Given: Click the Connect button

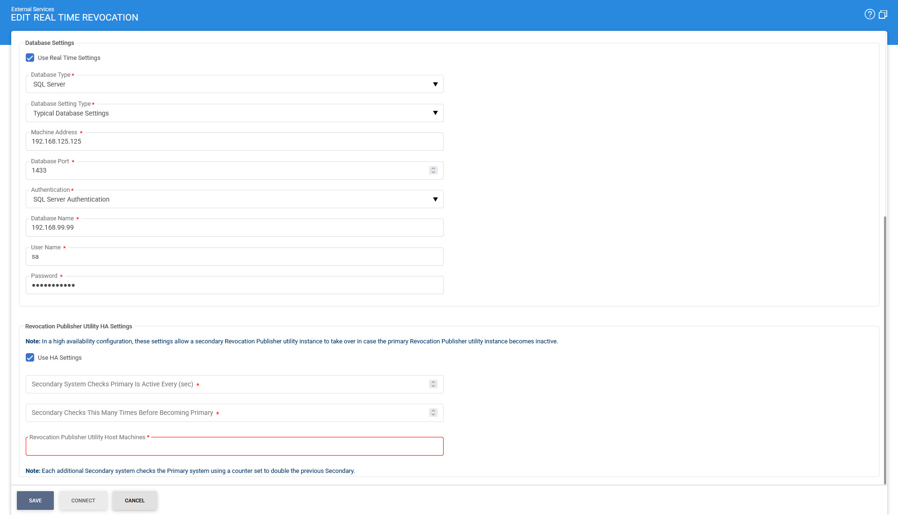Looking at the screenshot, I should 83,500.
